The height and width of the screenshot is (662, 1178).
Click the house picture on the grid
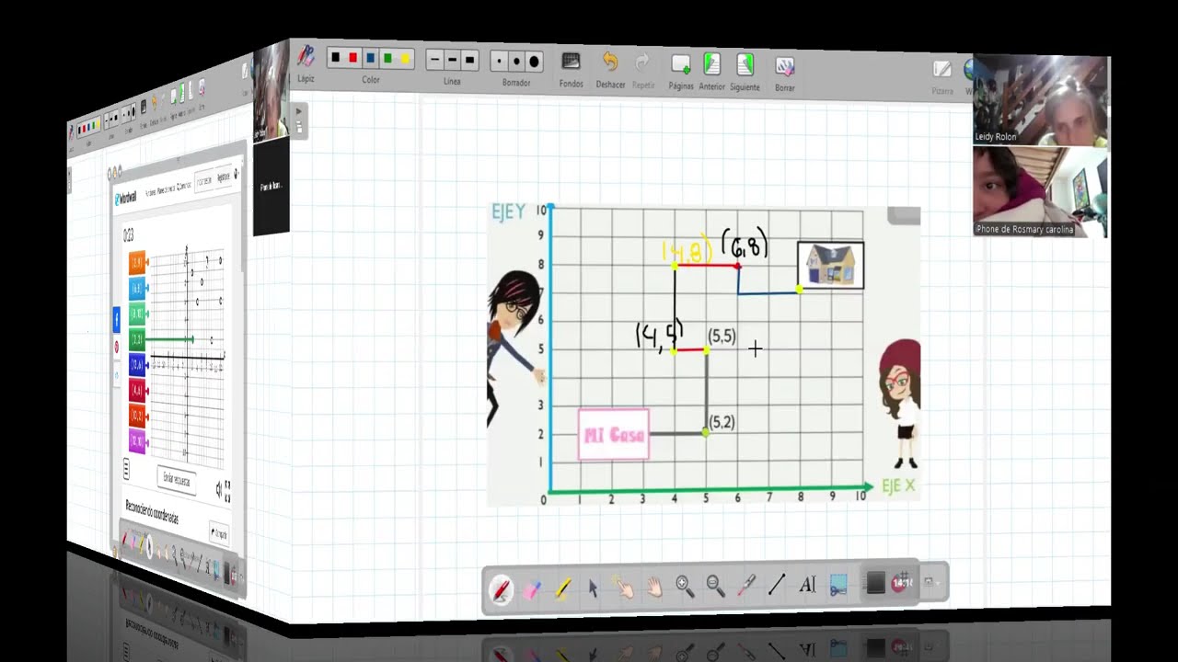[830, 266]
